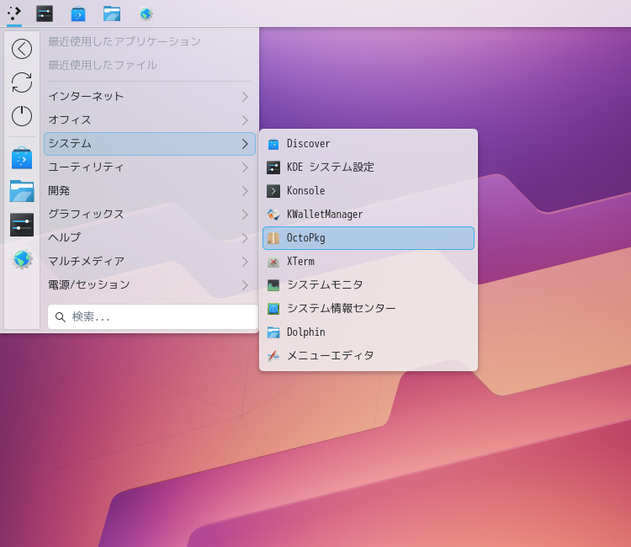The width and height of the screenshot is (631, 547).
Task: Open the 電源/セッション category
Action: pos(149,285)
